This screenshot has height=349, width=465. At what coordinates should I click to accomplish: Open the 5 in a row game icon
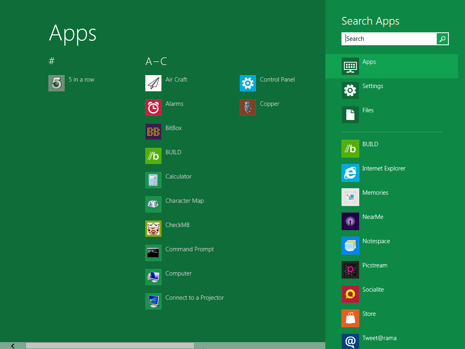(x=57, y=83)
